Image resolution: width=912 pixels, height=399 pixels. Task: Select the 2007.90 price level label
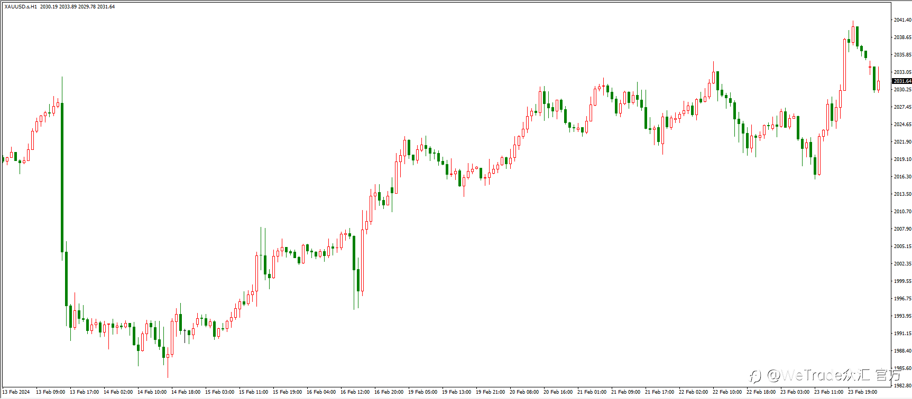(902, 229)
